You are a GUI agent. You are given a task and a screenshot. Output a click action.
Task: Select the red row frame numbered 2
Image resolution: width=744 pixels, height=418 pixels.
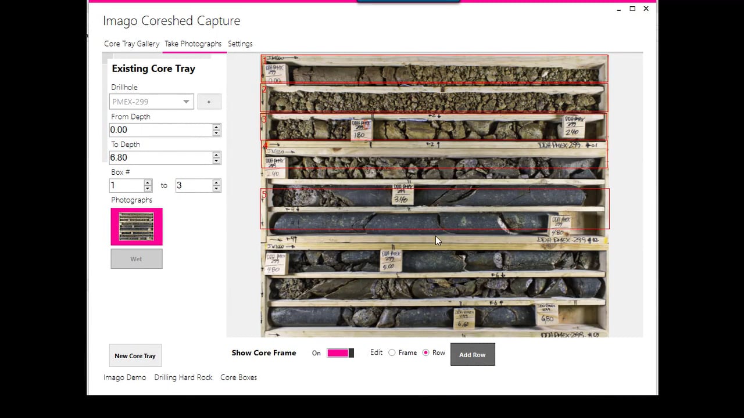[434, 98]
